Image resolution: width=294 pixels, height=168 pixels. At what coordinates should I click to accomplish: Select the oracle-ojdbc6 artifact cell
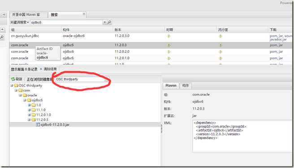coord(73,36)
